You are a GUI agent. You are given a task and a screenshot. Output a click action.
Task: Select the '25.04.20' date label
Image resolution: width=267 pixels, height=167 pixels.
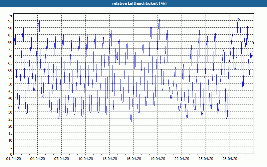pos(206,159)
